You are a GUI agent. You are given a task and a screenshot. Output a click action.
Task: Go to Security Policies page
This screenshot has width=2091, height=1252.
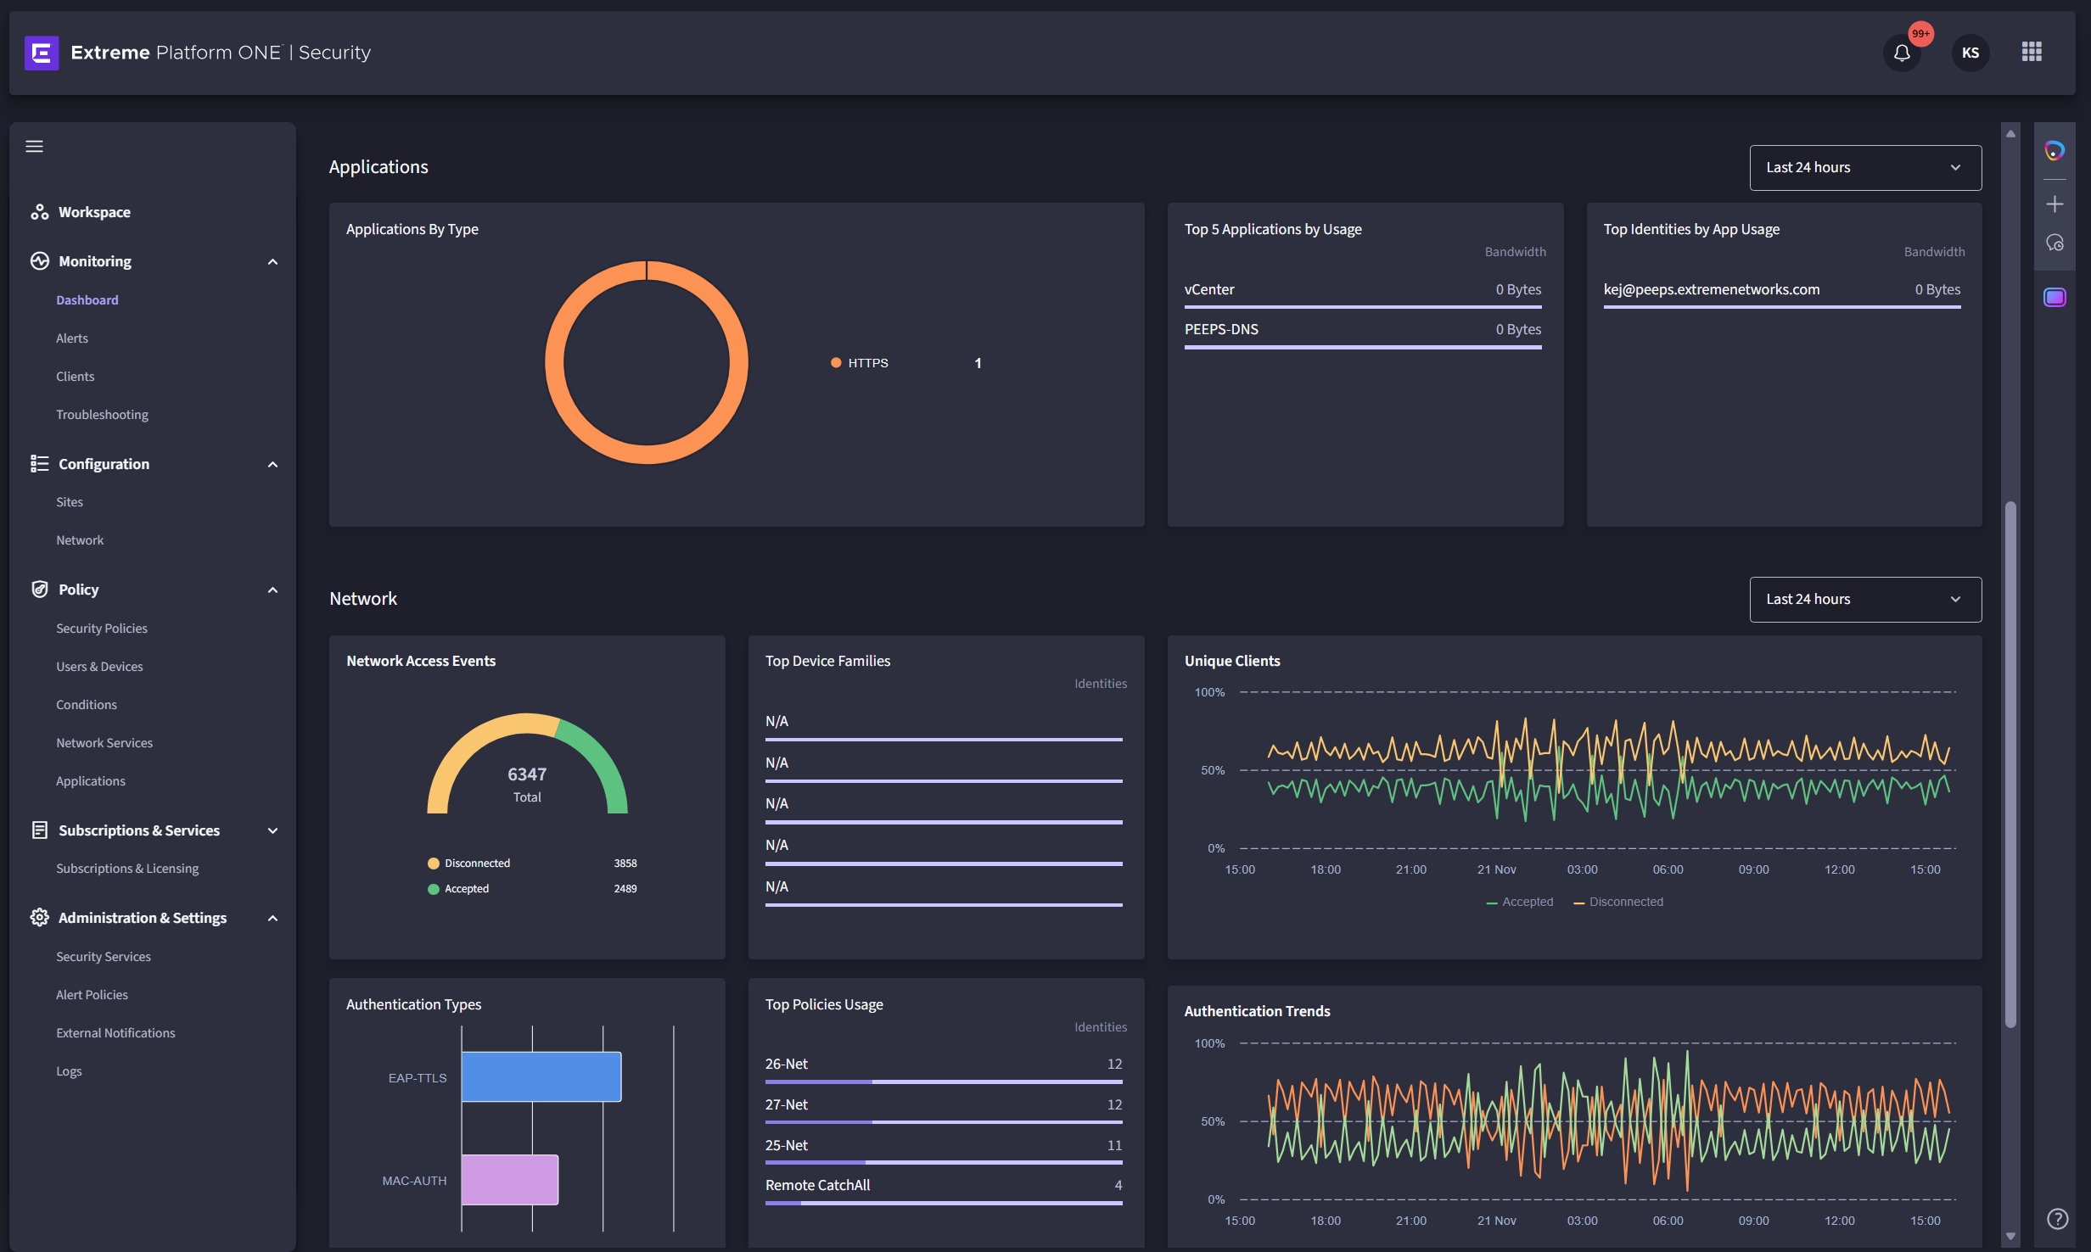click(102, 628)
